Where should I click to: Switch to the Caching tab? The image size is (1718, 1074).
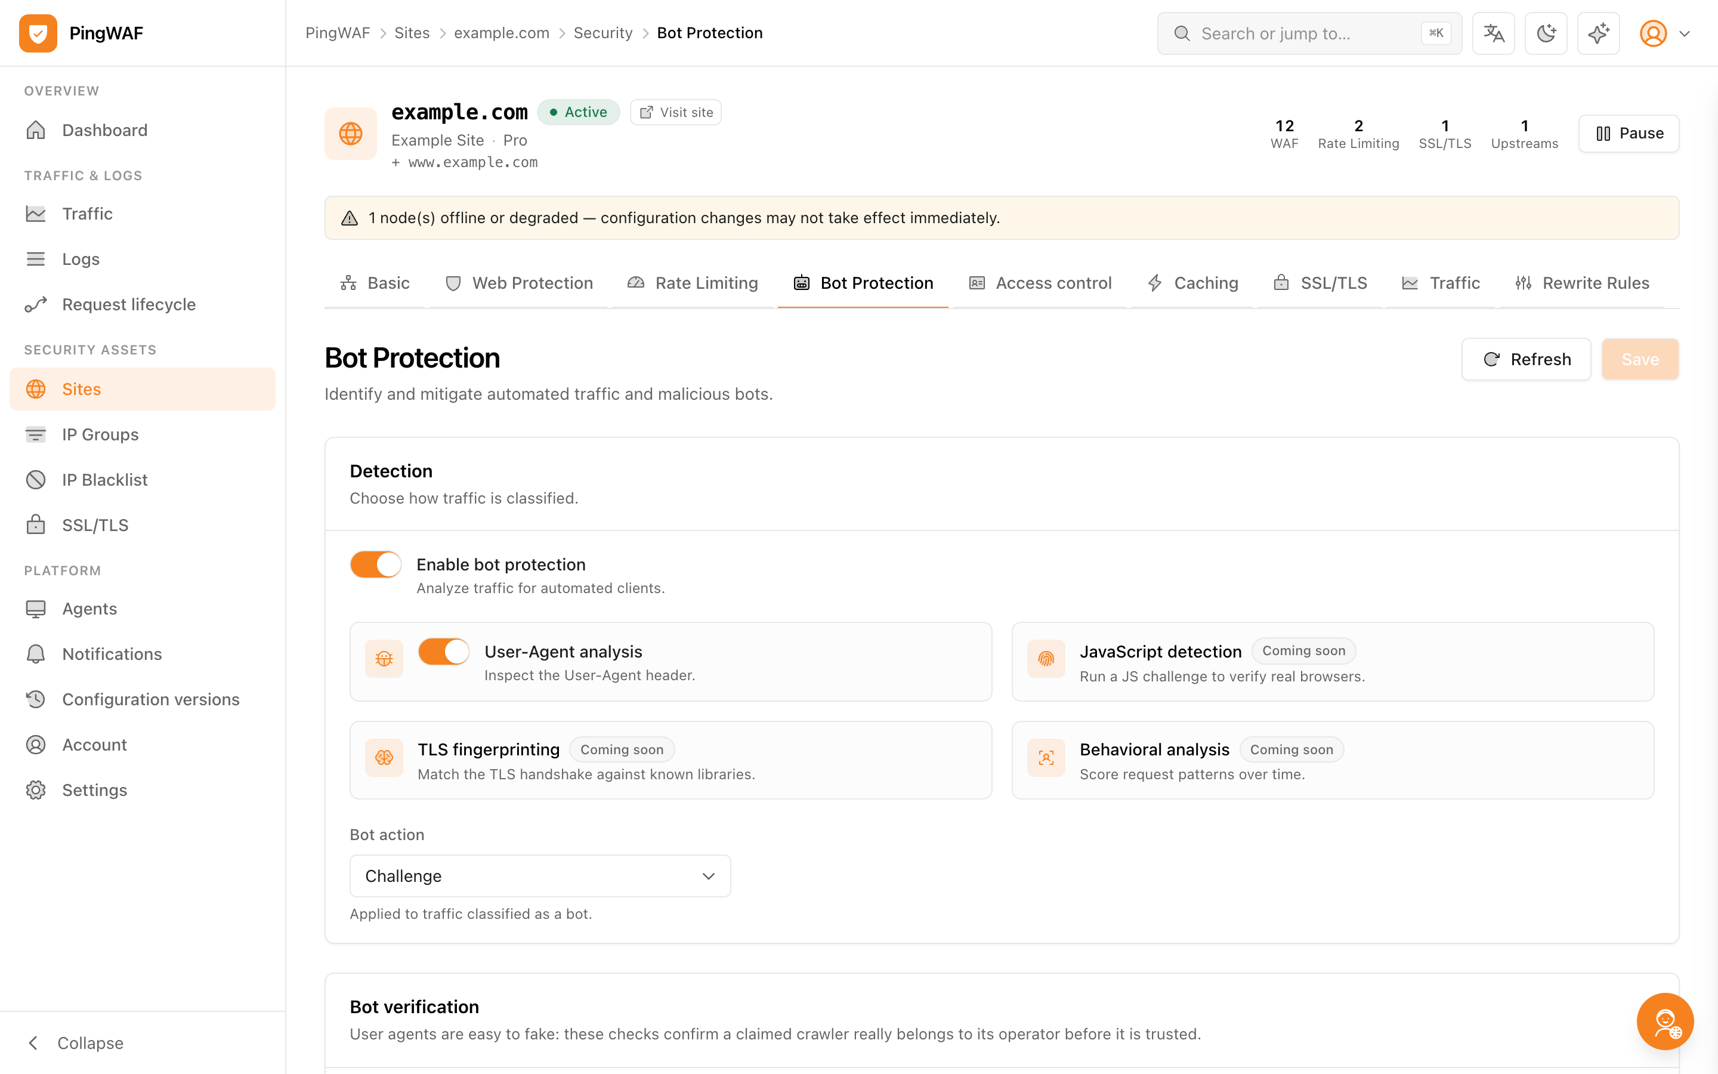pos(1192,283)
